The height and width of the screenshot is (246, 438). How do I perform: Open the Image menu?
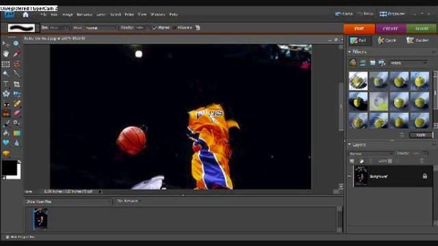(67, 14)
